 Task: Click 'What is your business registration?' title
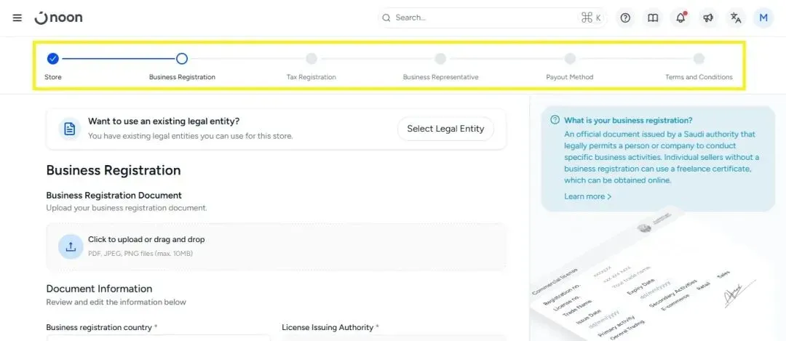click(628, 120)
